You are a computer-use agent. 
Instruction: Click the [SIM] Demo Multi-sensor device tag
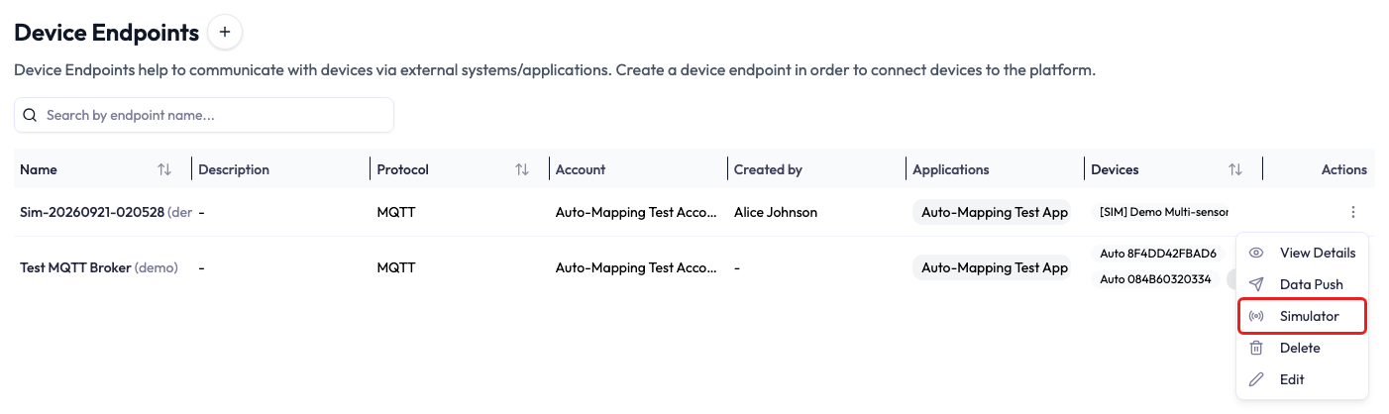point(1160,212)
